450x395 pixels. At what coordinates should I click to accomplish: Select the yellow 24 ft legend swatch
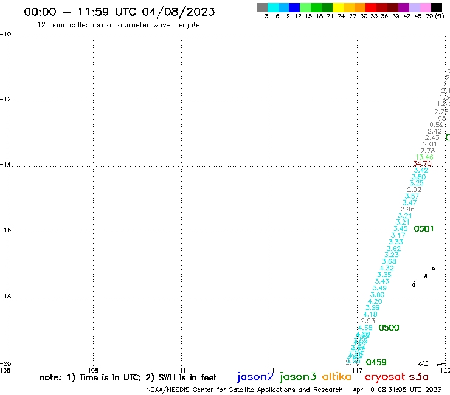[338, 7]
